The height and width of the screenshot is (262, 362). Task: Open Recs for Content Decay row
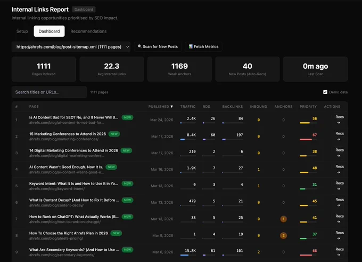coord(340,202)
